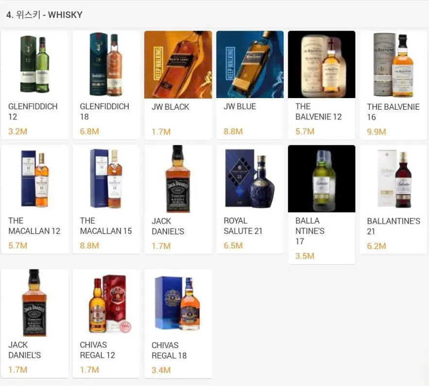Choose the Royal Salute 21 blue bottle
The width and height of the screenshot is (429, 386).
[250, 179]
